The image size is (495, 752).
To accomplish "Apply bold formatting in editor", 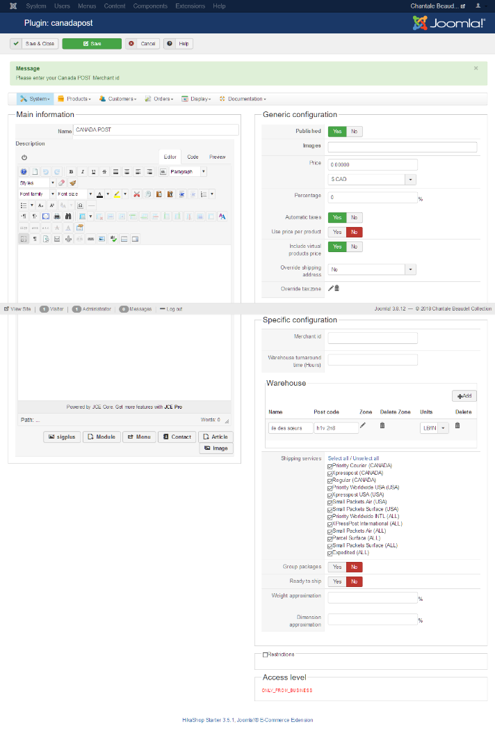I will pyautogui.click(x=72, y=172).
